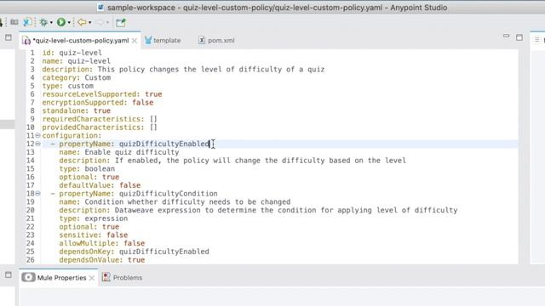Click the export/open external toolbar icon
Viewport: 545px width, 306px height.
(121, 23)
